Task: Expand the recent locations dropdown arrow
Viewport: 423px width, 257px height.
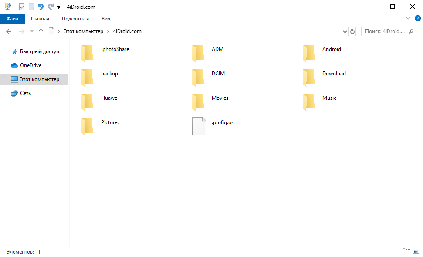Action: tap(32, 31)
